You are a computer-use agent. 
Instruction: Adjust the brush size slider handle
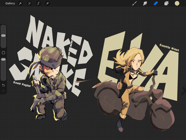(3, 36)
